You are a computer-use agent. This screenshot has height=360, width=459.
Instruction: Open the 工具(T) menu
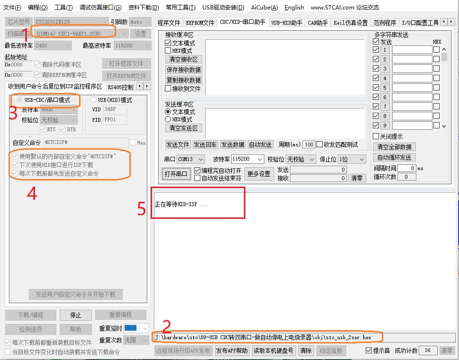(x=63, y=7)
